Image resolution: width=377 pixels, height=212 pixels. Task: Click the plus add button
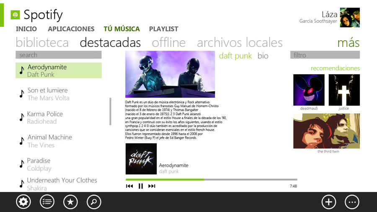tap(329, 202)
